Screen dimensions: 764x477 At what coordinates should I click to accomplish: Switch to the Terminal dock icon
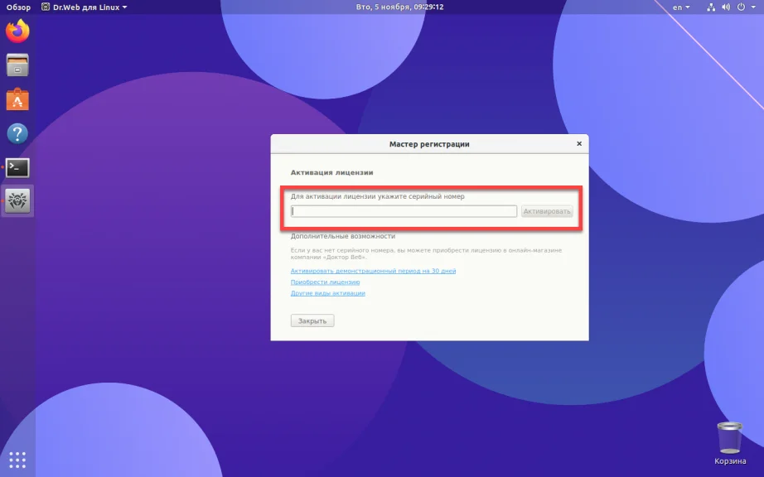pos(17,167)
